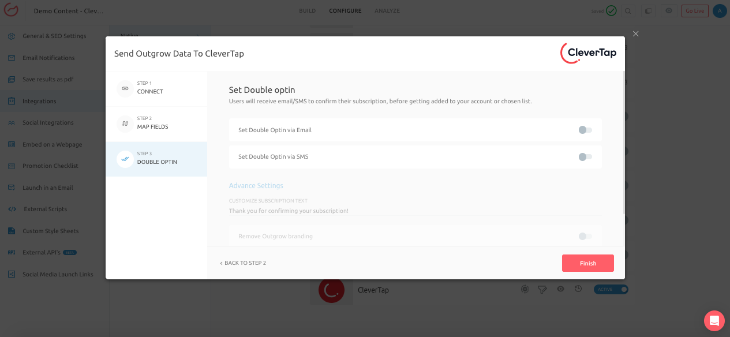This screenshot has height=337, width=730.
Task: Click the Demo Content project title
Action: pos(69,11)
